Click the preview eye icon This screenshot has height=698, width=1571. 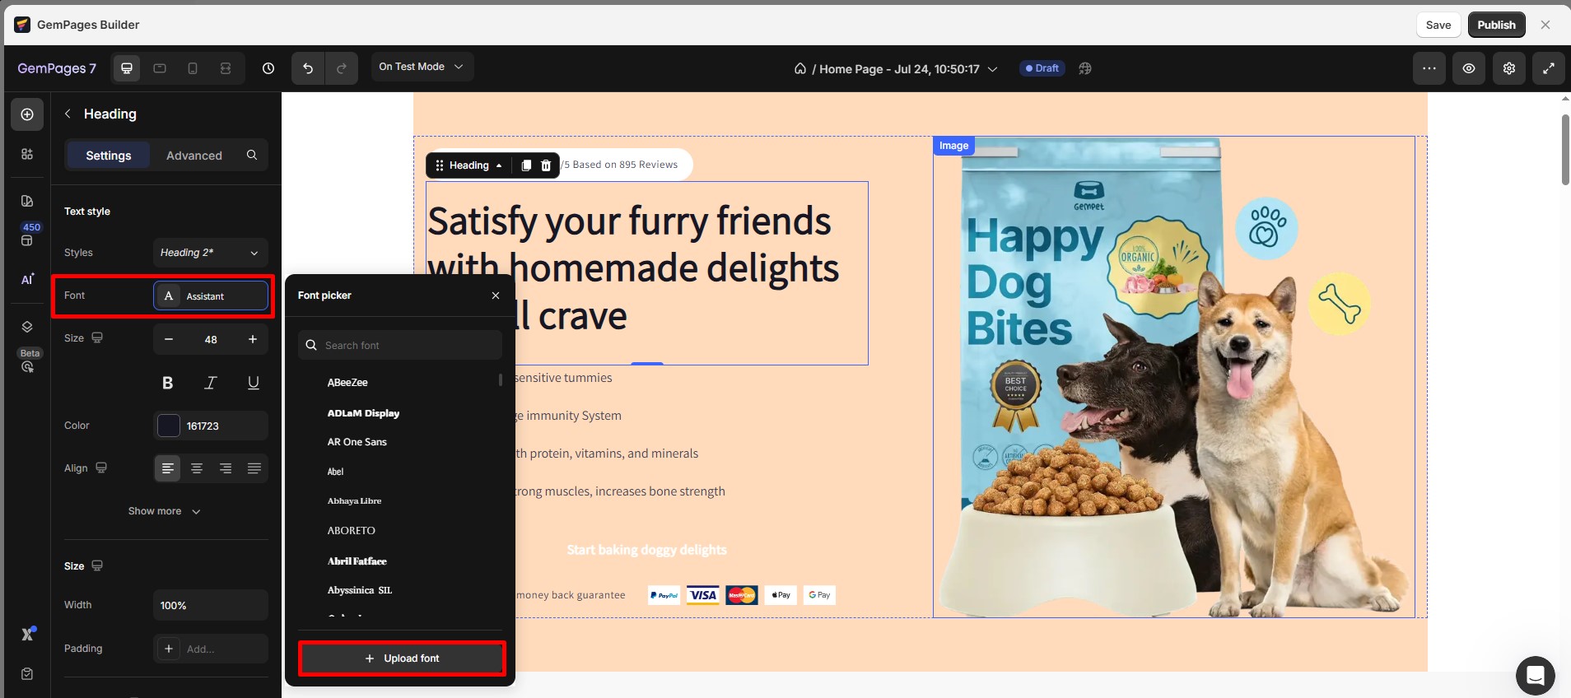pos(1468,68)
